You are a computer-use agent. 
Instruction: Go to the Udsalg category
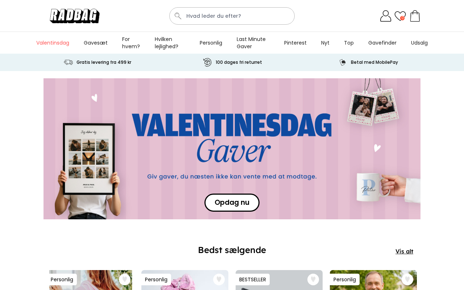(419, 43)
